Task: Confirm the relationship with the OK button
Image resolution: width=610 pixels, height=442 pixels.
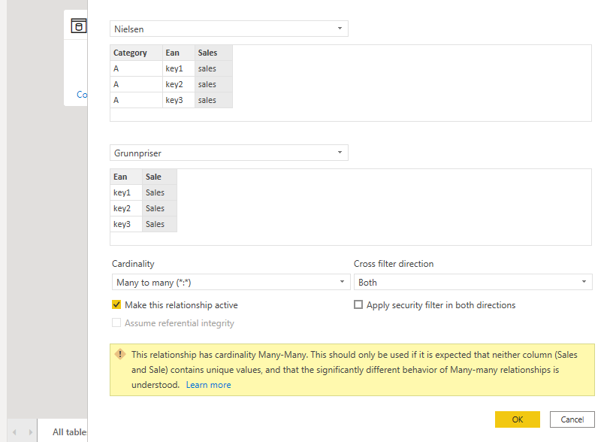Action: [x=518, y=419]
